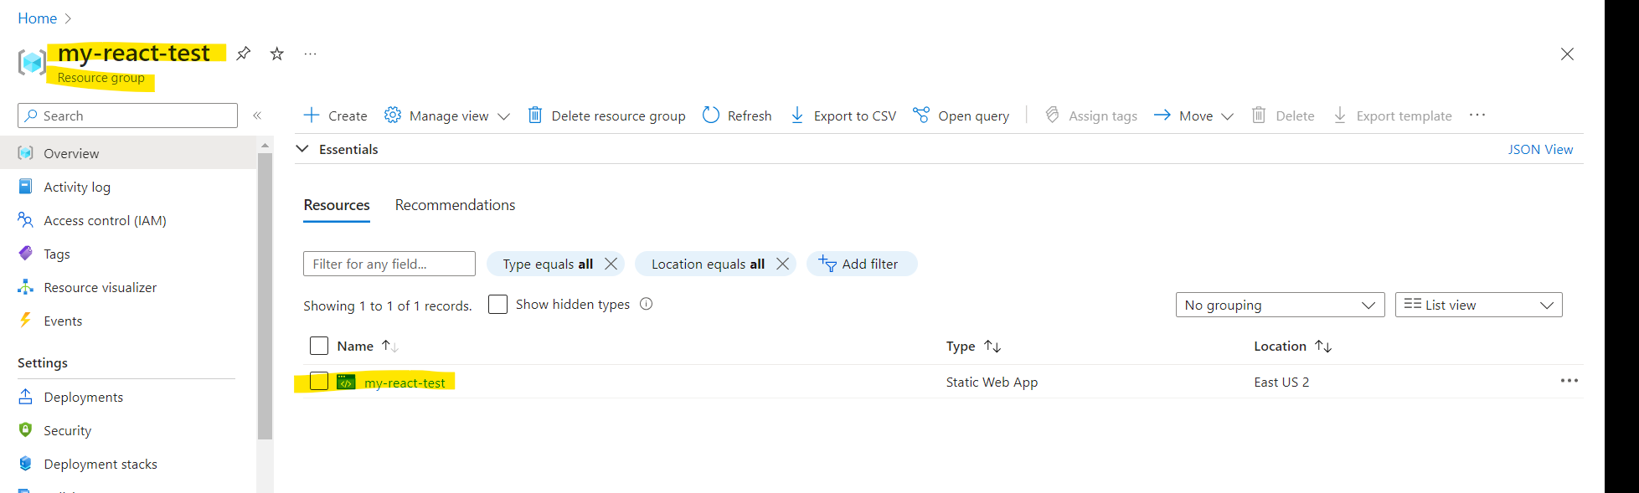
Task: Open the my-react-test resource link
Action: coord(405,383)
